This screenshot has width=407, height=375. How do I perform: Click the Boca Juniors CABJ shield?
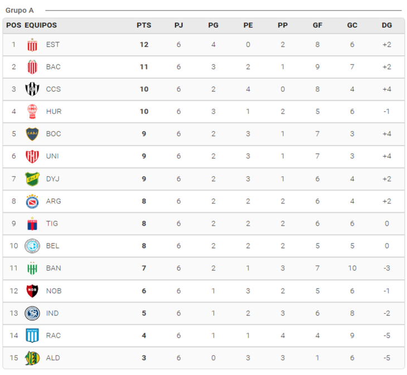pos(32,134)
